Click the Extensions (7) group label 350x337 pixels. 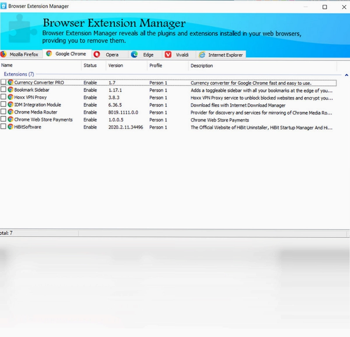tap(19, 74)
